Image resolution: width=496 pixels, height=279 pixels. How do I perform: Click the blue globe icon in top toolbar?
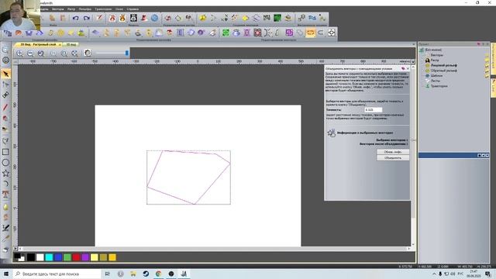pos(154,18)
